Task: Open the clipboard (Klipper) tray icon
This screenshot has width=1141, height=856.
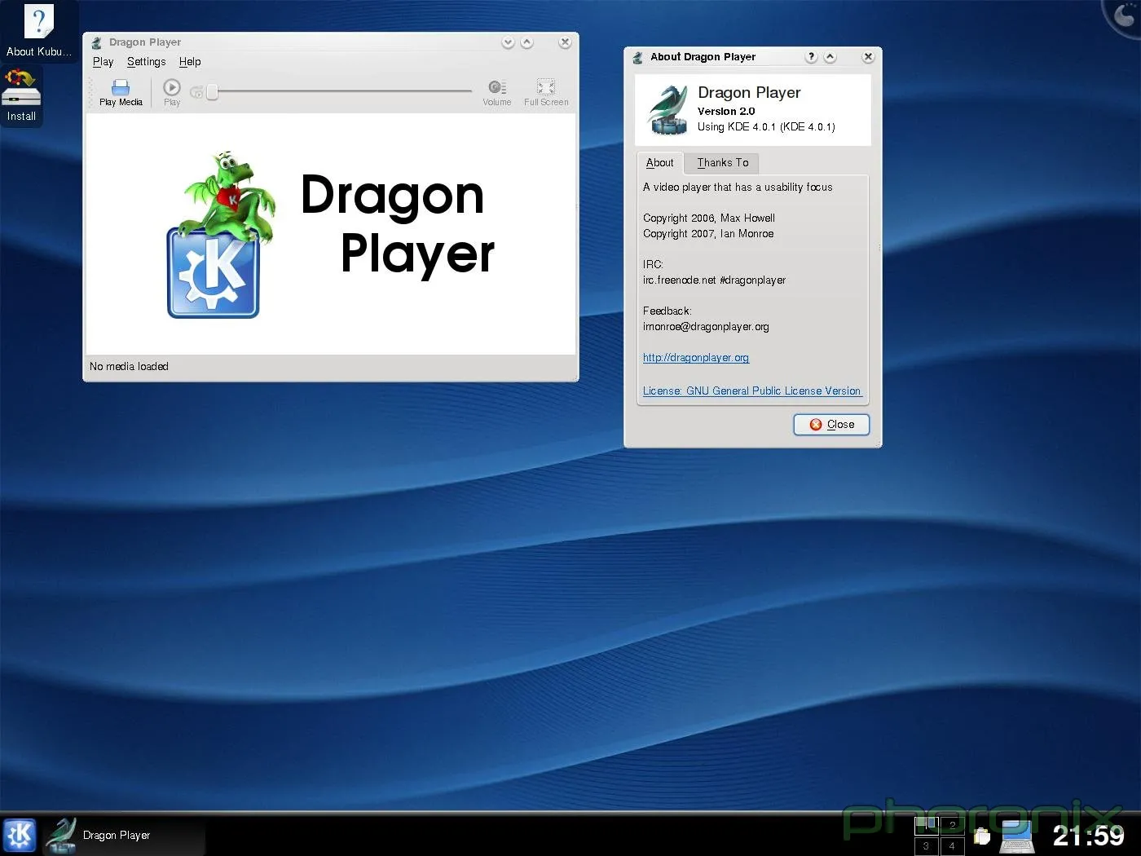Action: (982, 836)
